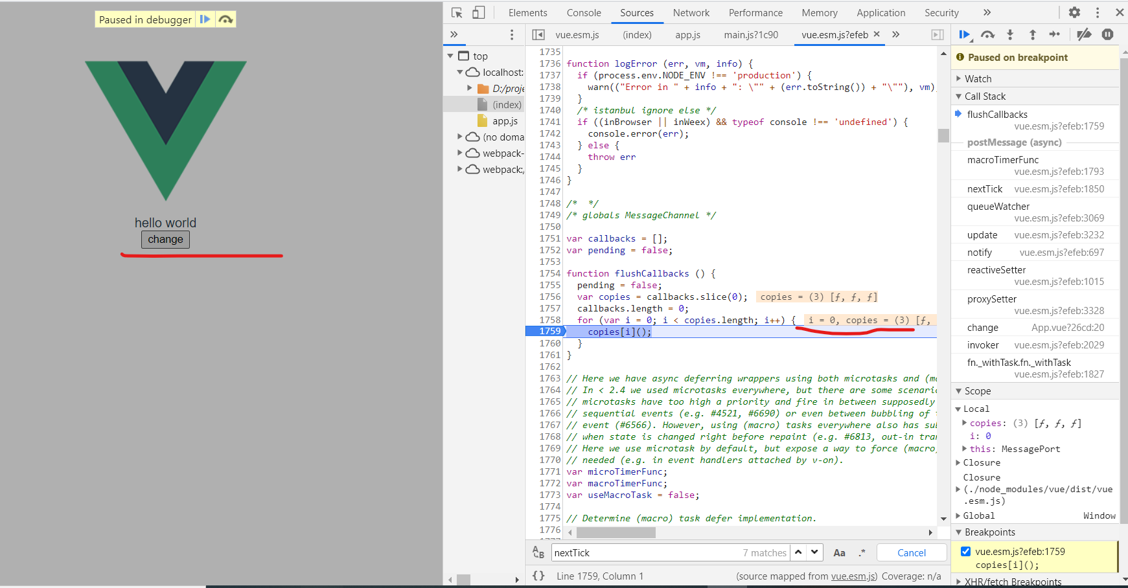Open DevTools settings gear
The image size is (1128, 588).
1074,12
